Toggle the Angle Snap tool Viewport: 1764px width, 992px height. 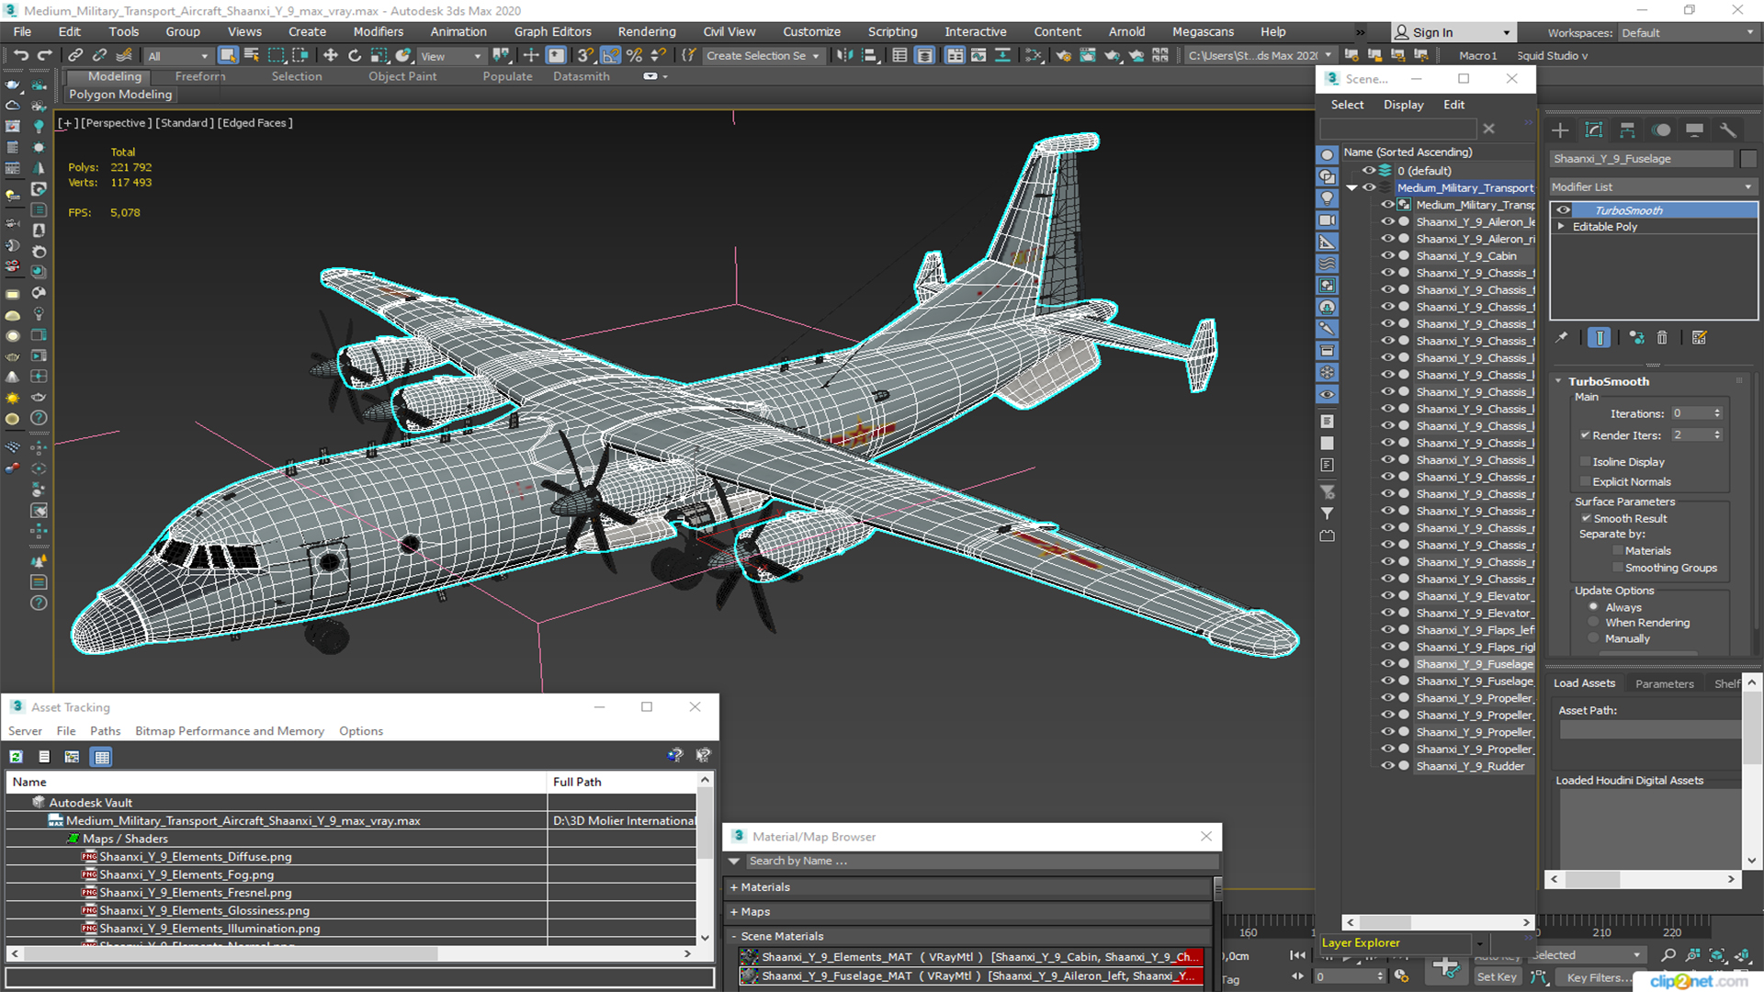(610, 55)
